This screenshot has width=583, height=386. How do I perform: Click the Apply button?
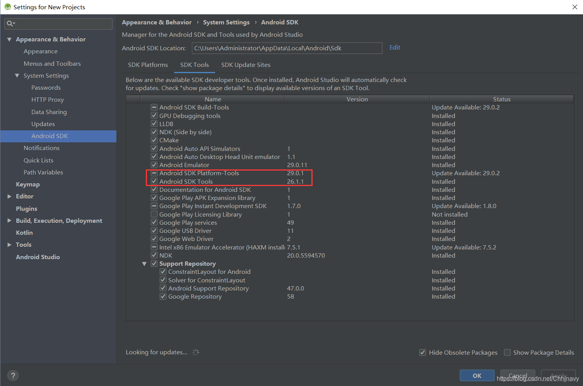[558, 376]
